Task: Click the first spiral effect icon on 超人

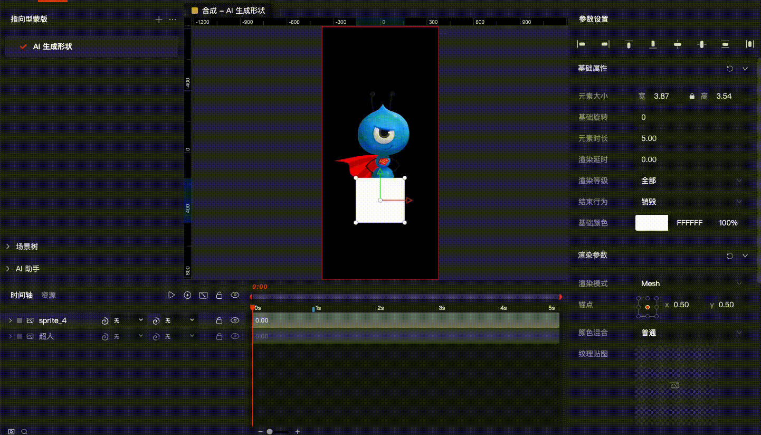Action: coord(104,336)
